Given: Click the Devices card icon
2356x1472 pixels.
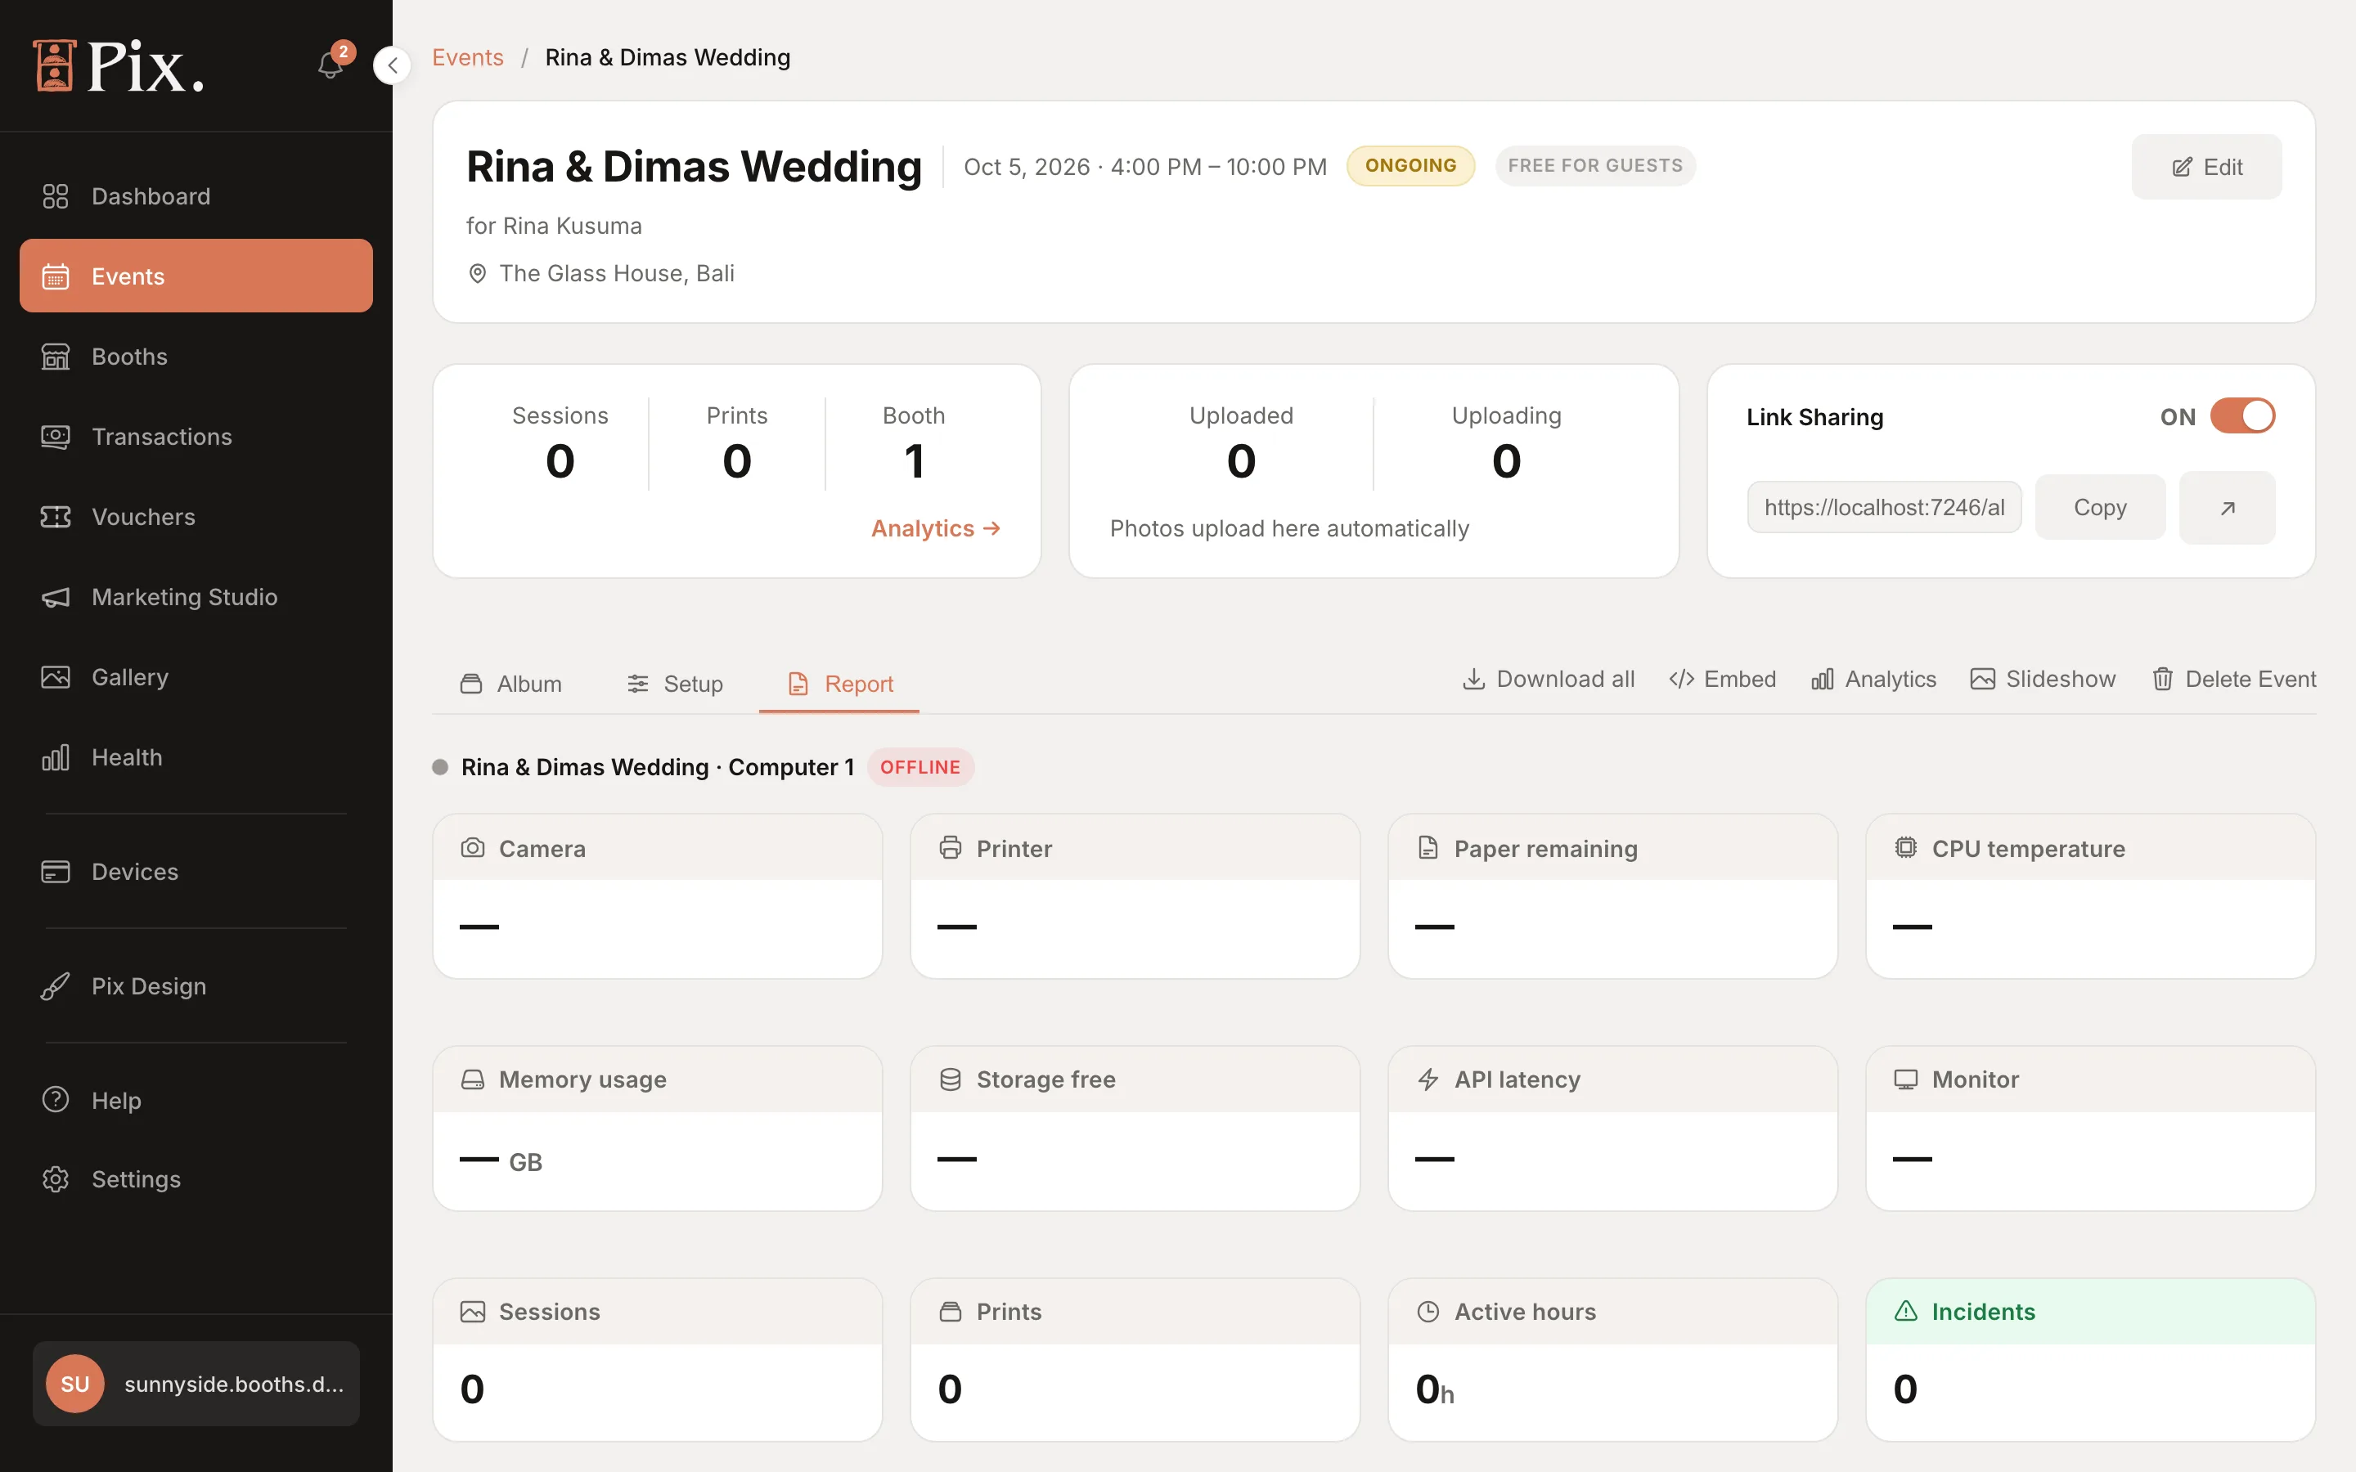Looking at the screenshot, I should tap(56, 871).
